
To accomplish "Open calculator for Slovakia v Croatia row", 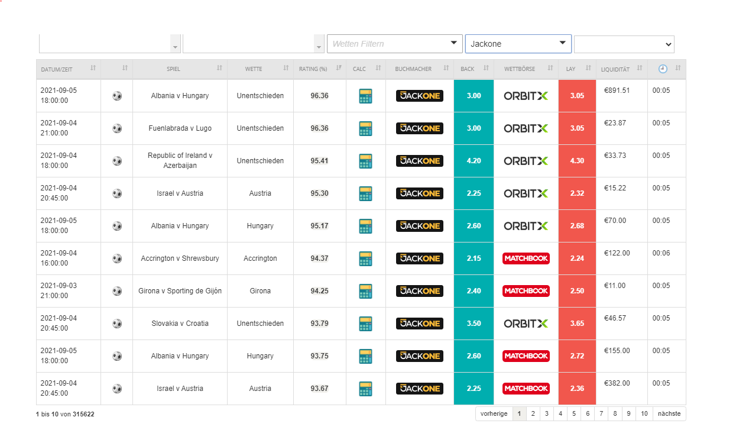I will (x=365, y=324).
